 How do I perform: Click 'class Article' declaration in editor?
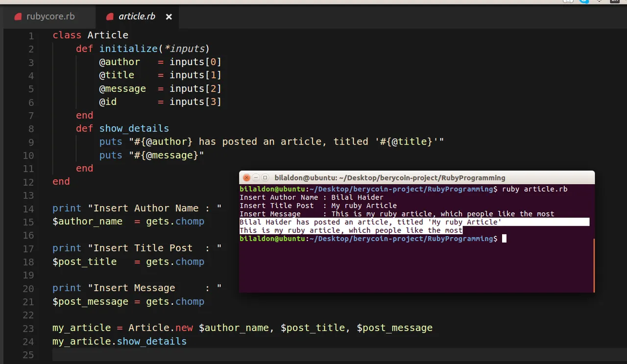(x=91, y=35)
